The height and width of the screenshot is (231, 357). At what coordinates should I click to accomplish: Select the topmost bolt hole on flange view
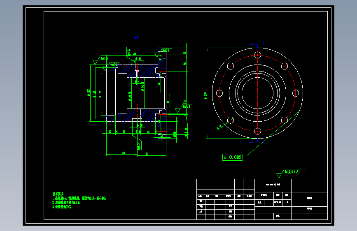click(257, 55)
